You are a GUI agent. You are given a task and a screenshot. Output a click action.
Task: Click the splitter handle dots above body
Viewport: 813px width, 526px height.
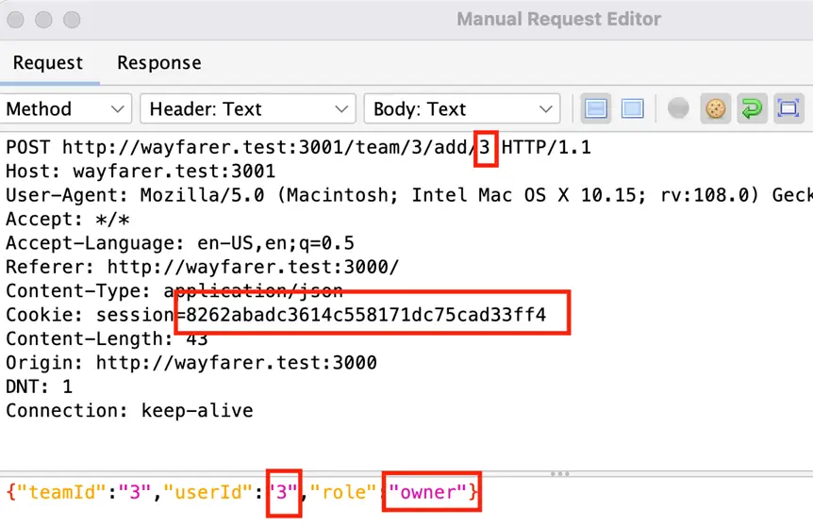(x=560, y=473)
